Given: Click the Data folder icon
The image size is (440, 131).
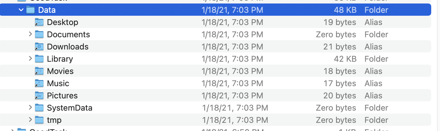Looking at the screenshot, I should [30, 10].
